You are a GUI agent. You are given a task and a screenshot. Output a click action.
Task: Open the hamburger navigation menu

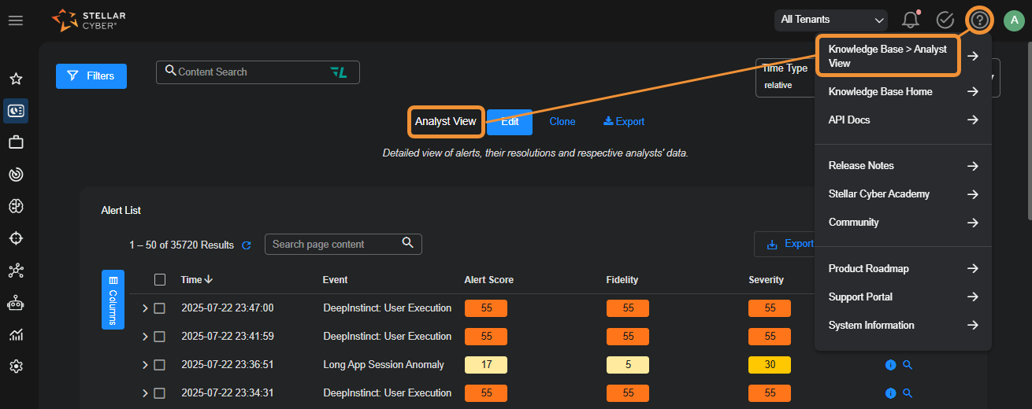click(x=15, y=20)
